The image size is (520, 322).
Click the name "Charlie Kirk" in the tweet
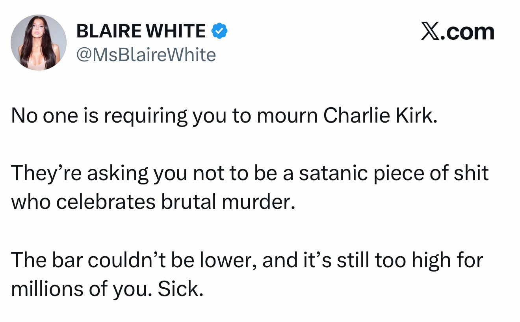point(380,115)
